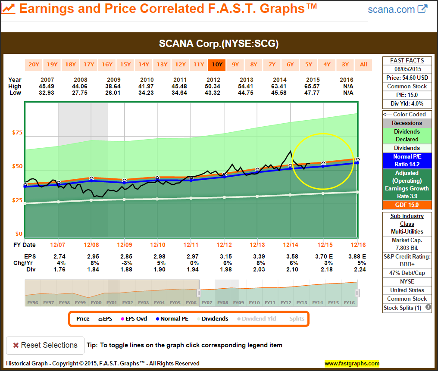
Task: Toggle Price line in legend
Action: (83, 319)
